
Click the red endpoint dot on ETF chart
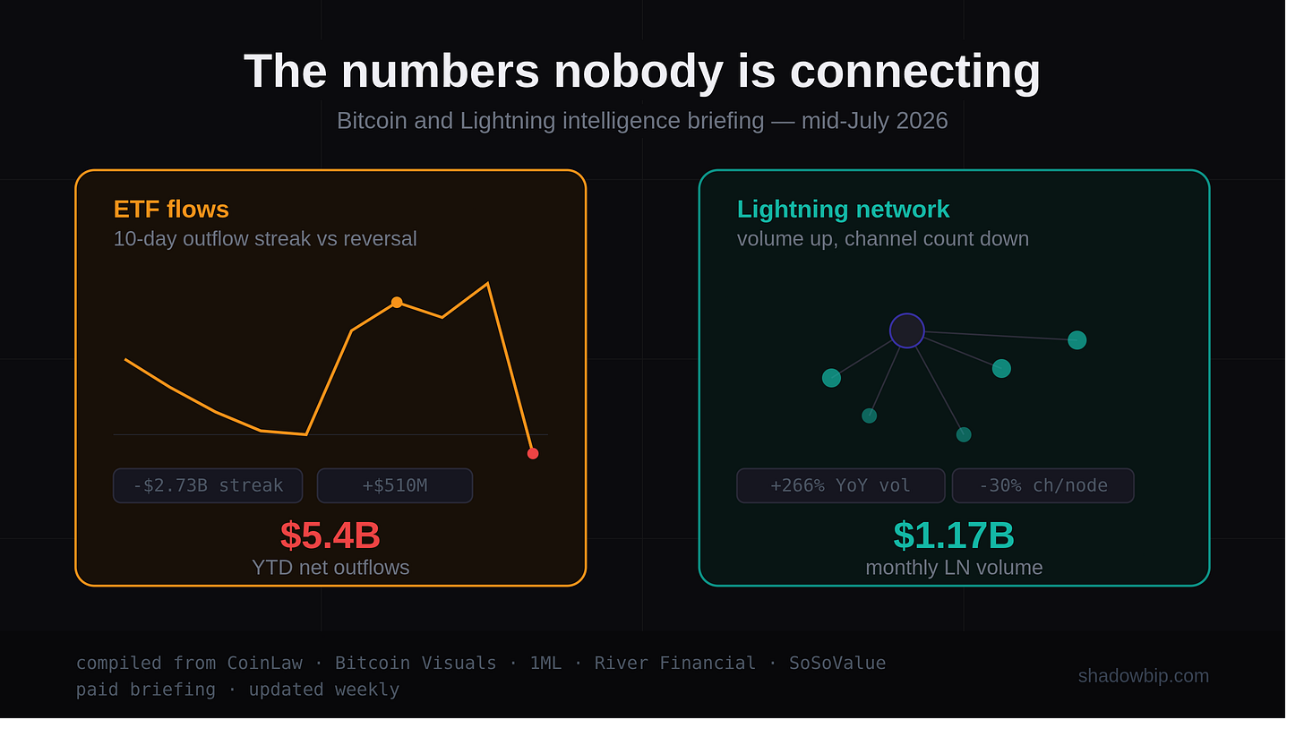point(533,454)
